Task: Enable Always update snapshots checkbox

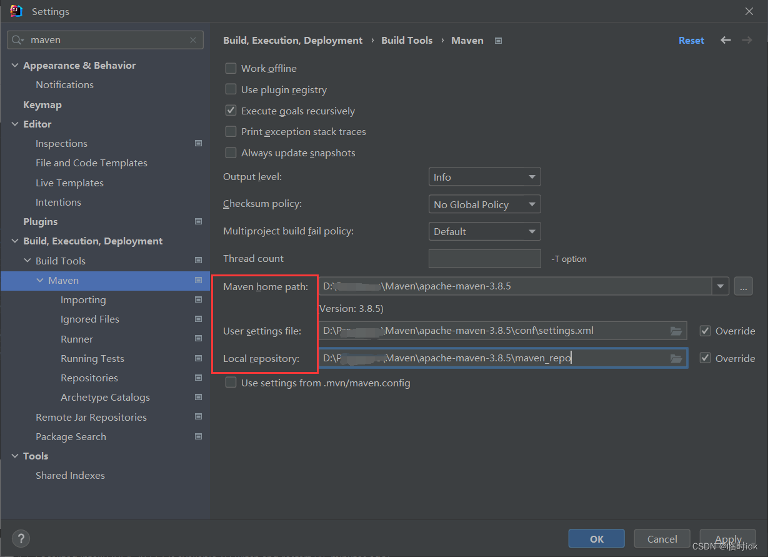Action: click(231, 153)
